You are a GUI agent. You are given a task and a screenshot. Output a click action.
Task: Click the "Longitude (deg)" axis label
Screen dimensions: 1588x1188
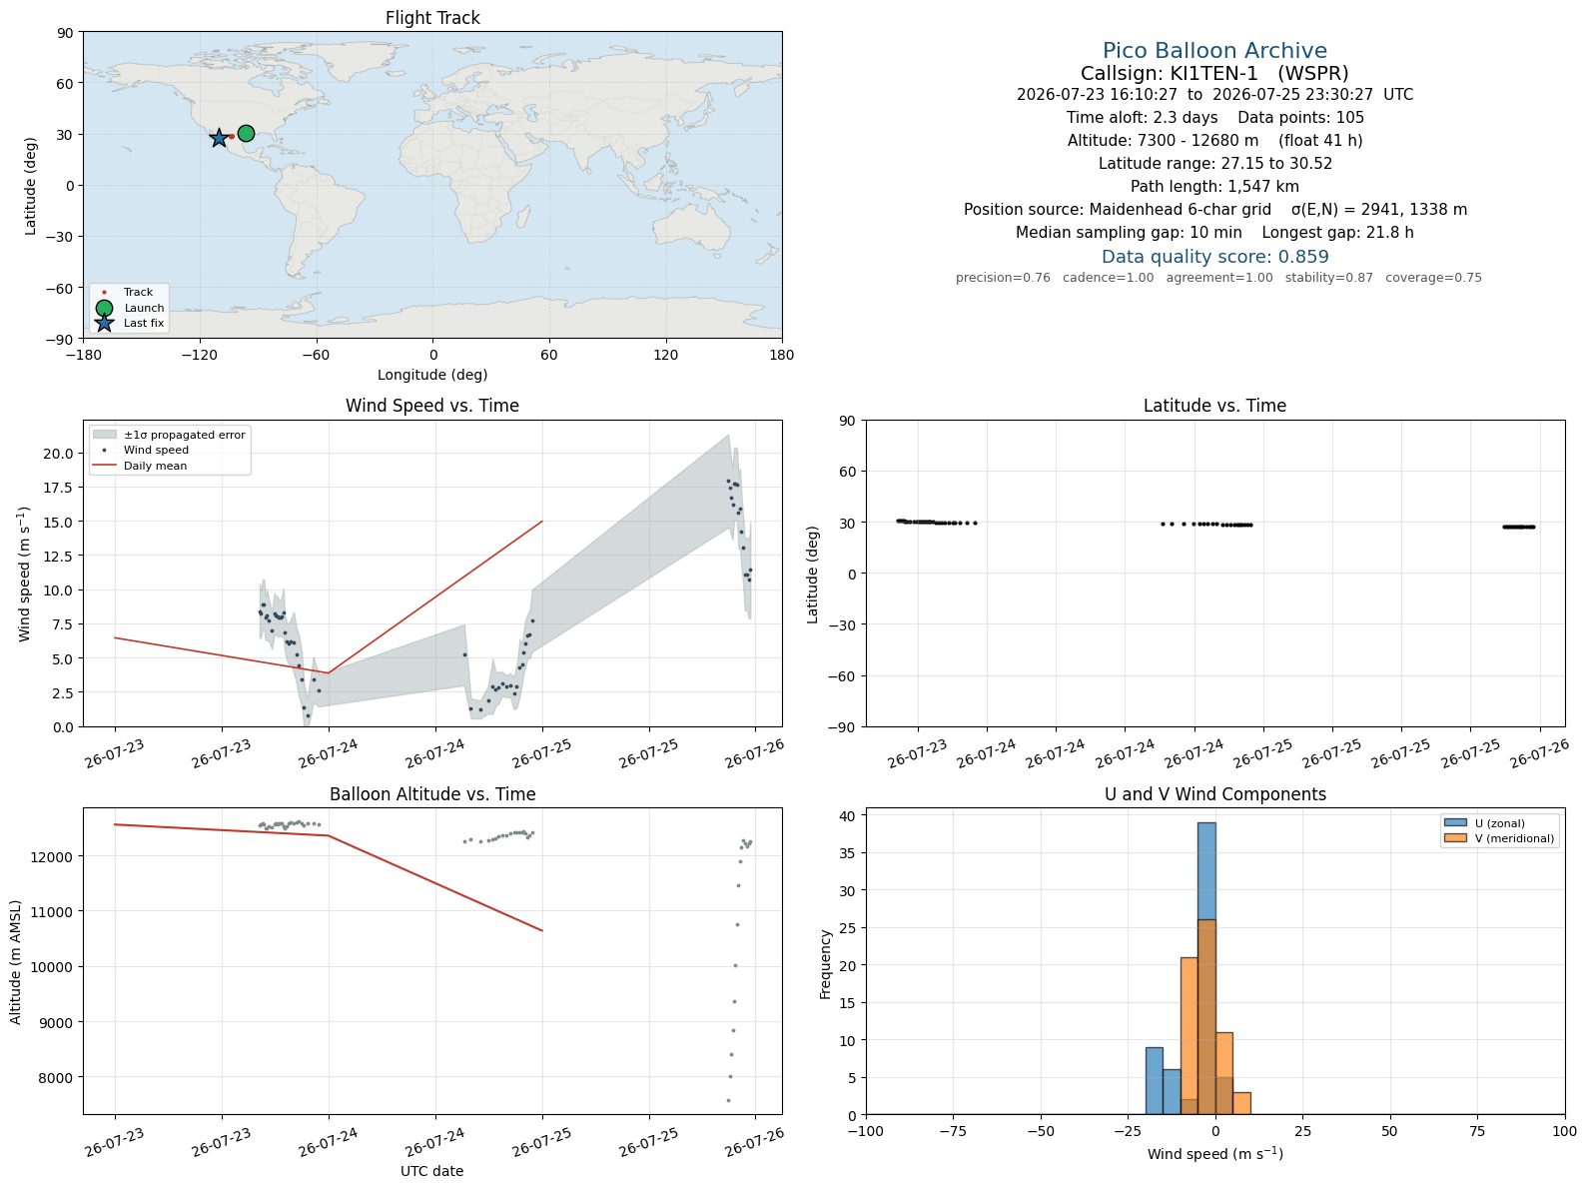[x=432, y=375]
